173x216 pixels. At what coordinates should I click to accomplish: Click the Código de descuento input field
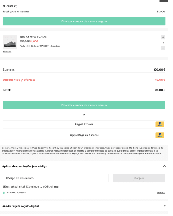coord(55,178)
